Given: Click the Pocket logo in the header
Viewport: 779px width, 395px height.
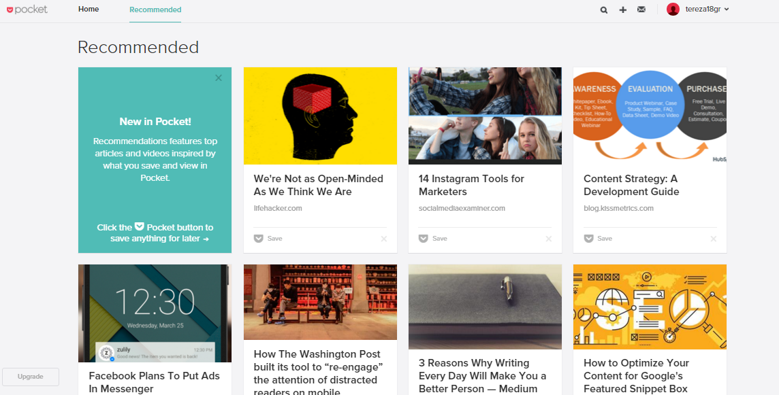Looking at the screenshot, I should click(x=27, y=10).
